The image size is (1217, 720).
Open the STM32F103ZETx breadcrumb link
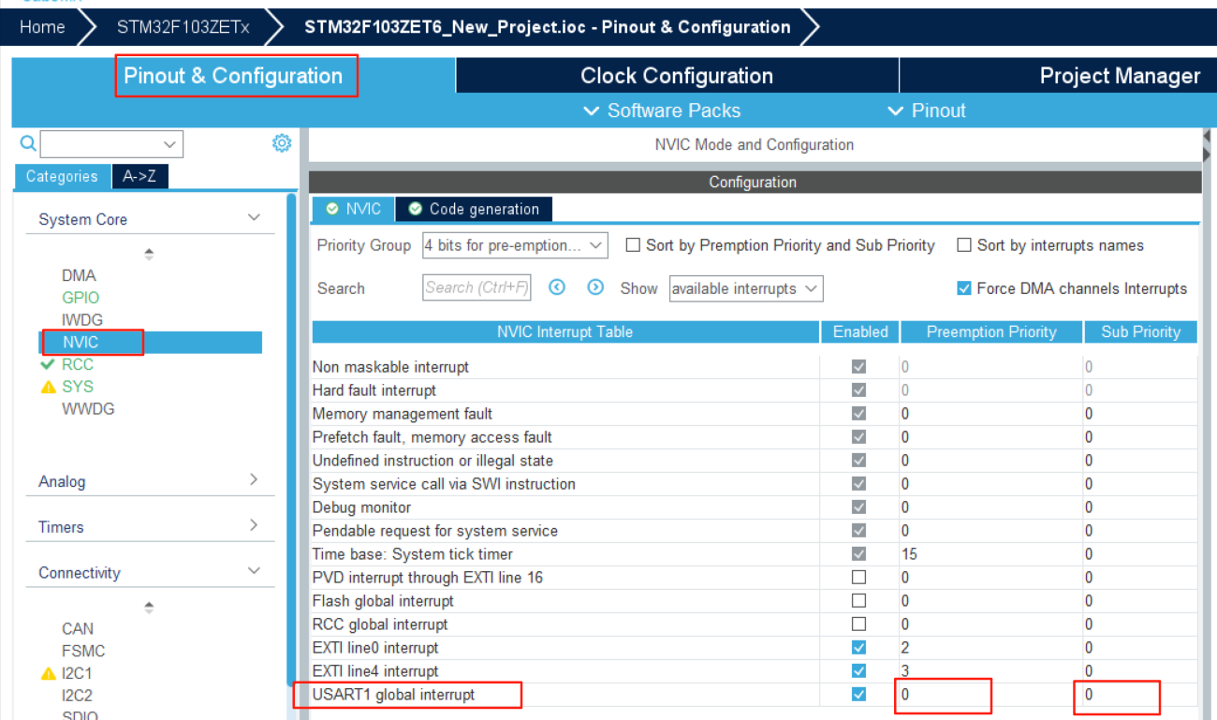point(183,26)
